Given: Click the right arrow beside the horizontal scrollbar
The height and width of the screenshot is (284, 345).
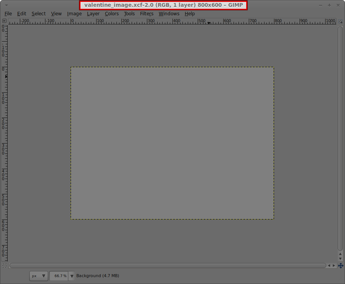Looking at the screenshot, I should coord(334,265).
